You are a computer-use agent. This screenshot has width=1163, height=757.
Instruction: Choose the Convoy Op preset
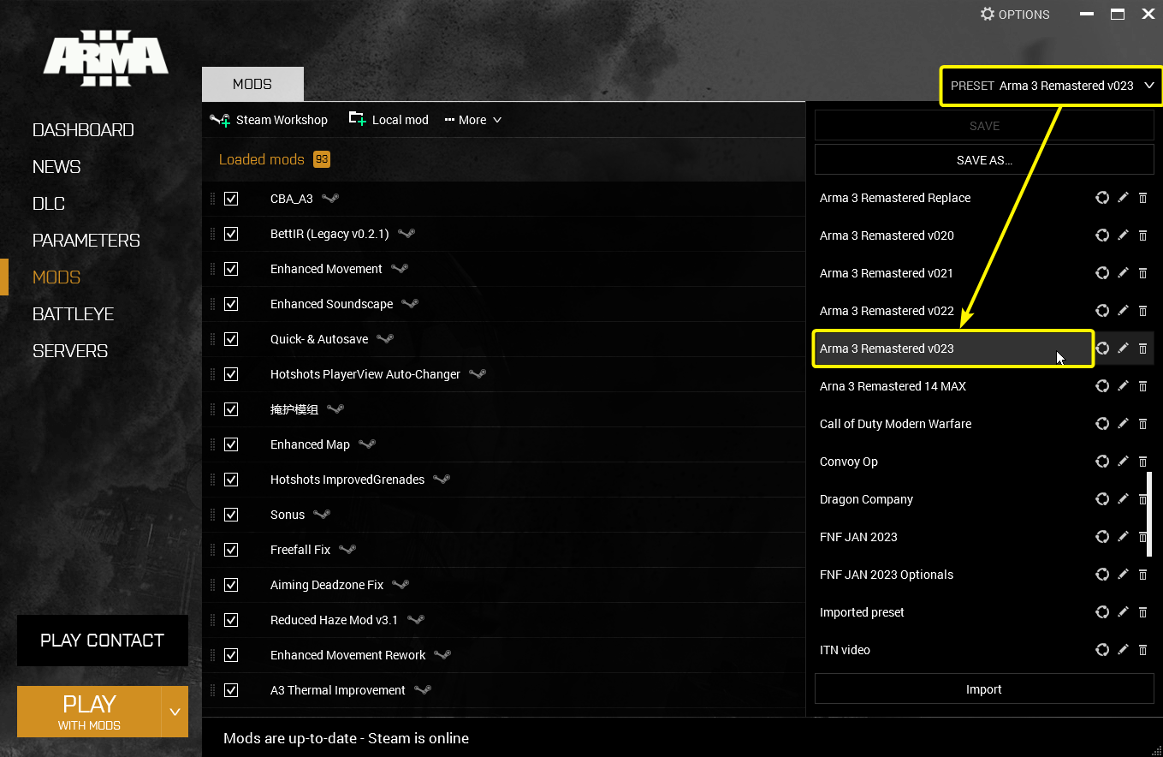[x=849, y=462]
